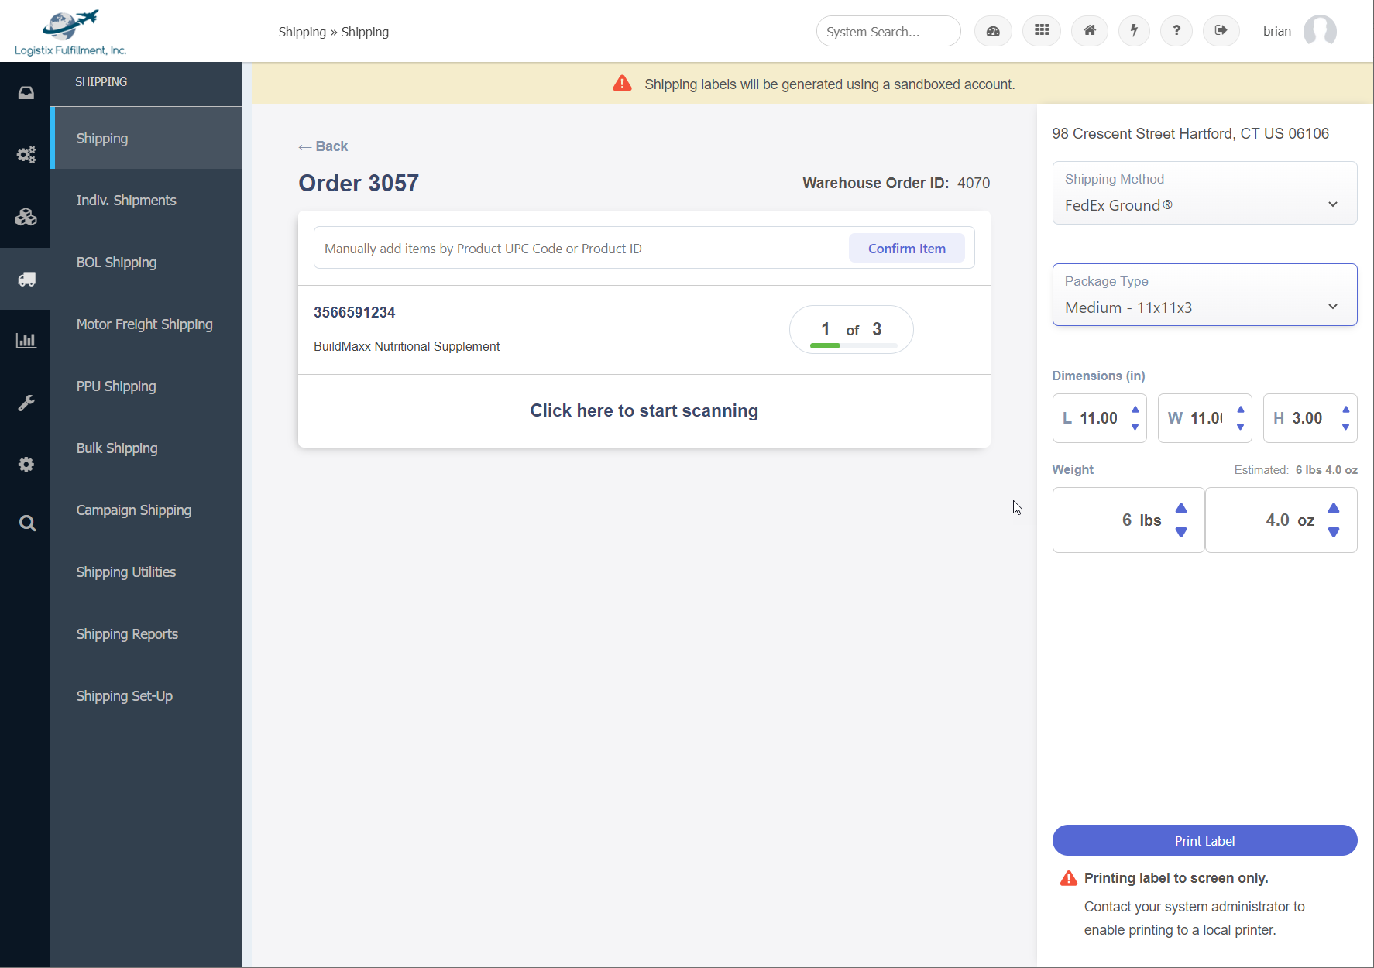
Task: Click the estimated 6 lbs 4.0 oz text
Action: click(1326, 470)
